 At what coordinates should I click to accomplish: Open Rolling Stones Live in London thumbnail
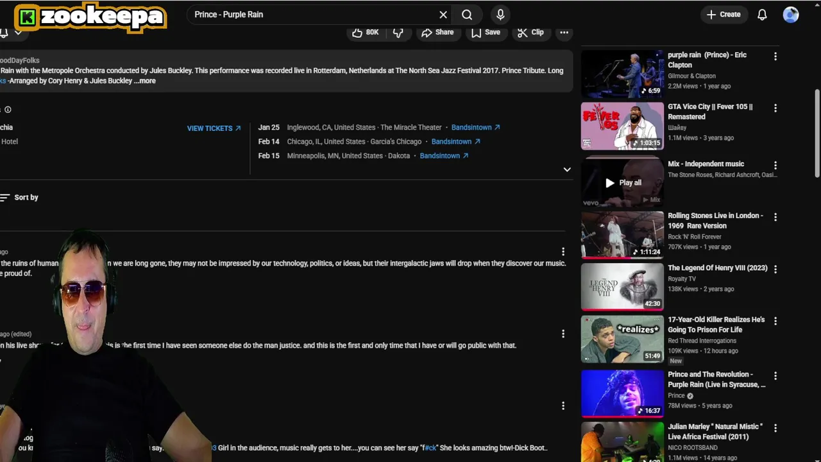click(622, 235)
